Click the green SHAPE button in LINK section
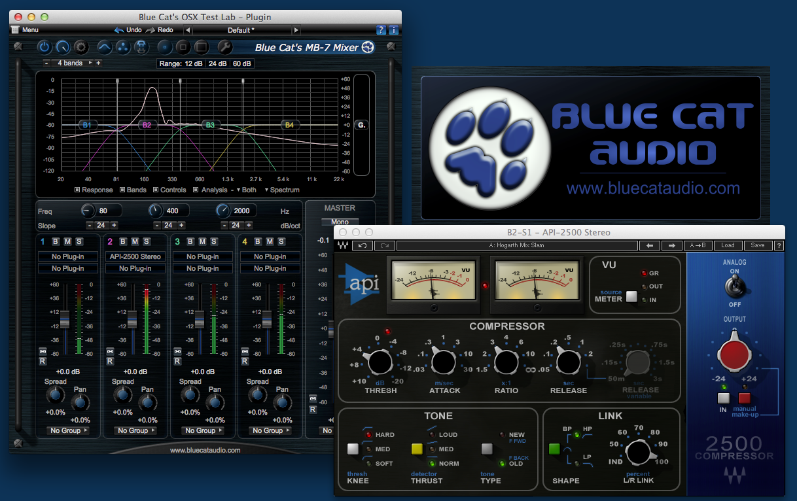This screenshot has width=797, height=501. click(x=554, y=449)
